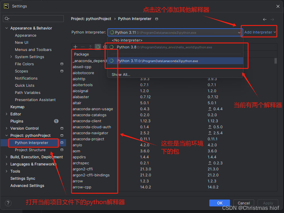Click upgrade arrow icon for anaconda-anon-usage
The image size is (284, 213).
point(210,109)
